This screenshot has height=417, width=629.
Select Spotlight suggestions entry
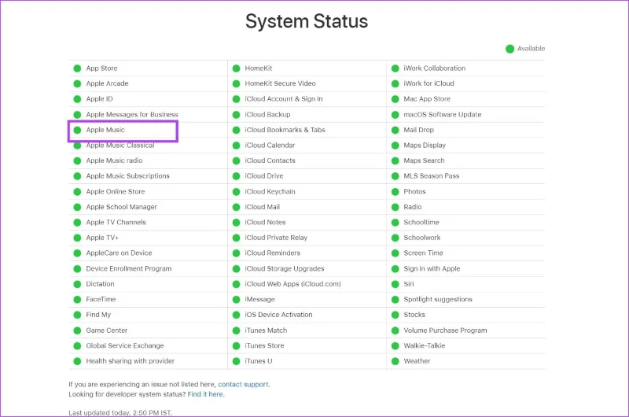click(x=438, y=300)
